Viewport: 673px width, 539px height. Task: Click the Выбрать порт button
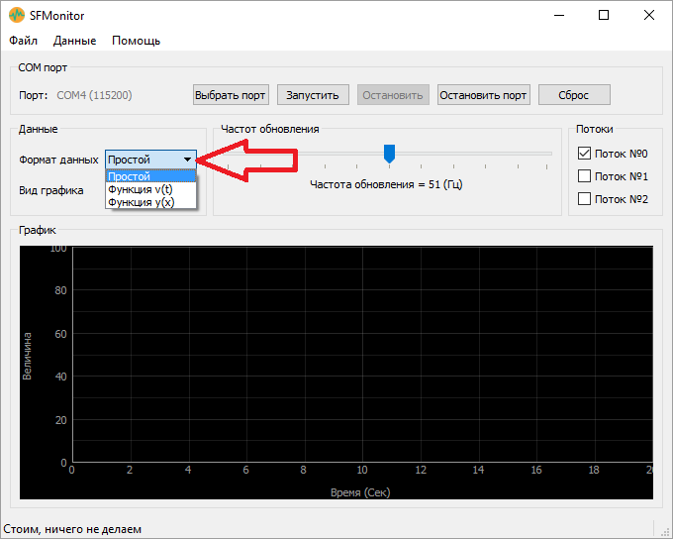tap(231, 95)
